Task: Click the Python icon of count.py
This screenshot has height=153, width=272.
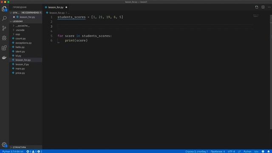Action: [13, 38]
